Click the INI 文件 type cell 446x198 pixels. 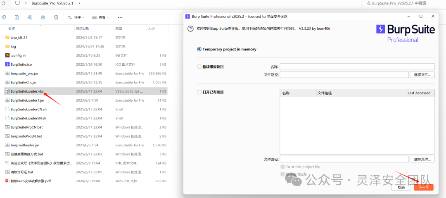[x=121, y=55]
